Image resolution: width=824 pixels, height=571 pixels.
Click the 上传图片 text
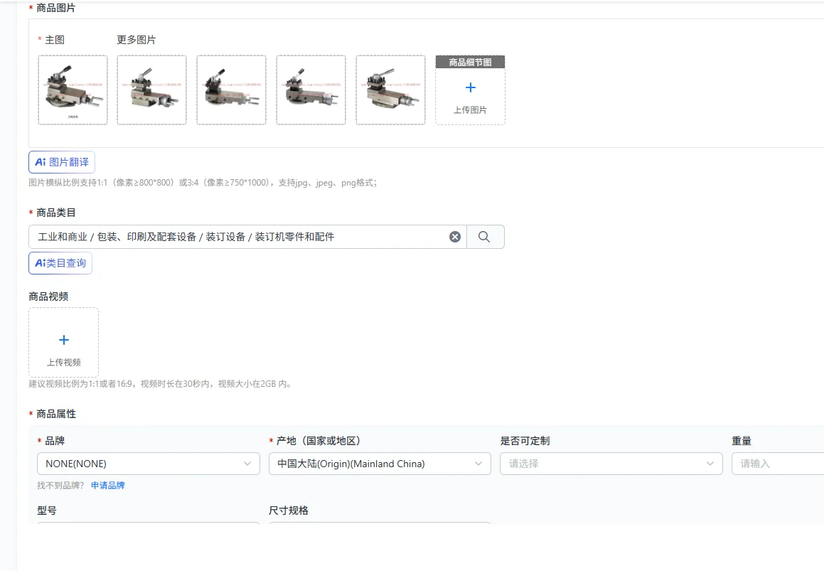click(471, 110)
